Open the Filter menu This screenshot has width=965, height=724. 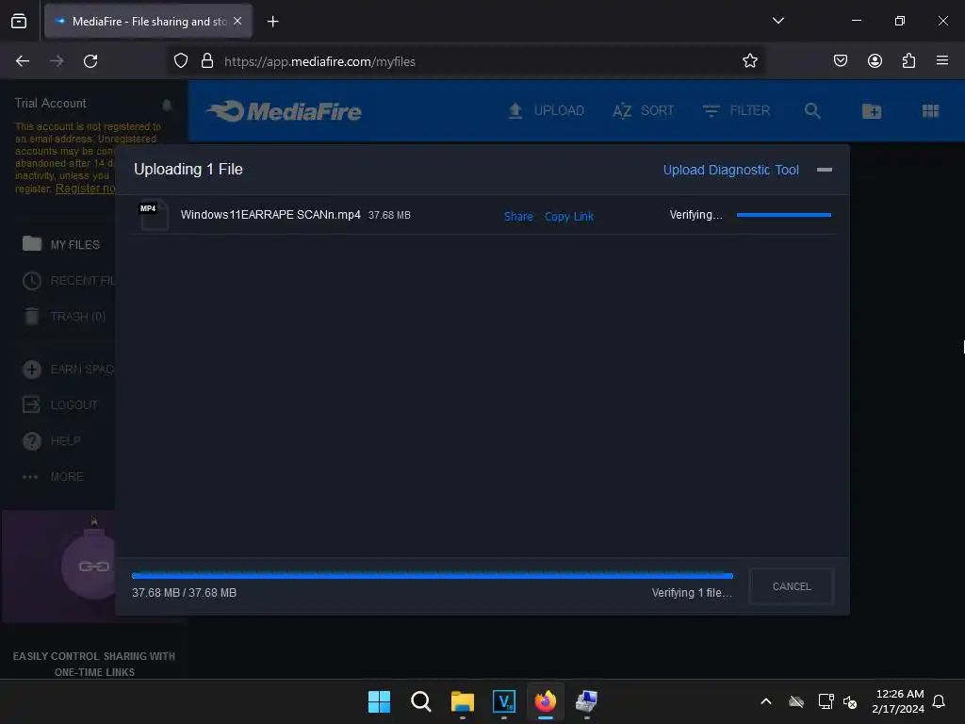click(x=736, y=111)
